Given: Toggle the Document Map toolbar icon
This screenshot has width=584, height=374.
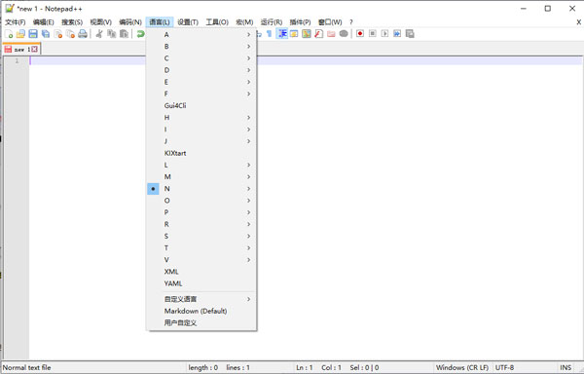Looking at the screenshot, I should [307, 34].
